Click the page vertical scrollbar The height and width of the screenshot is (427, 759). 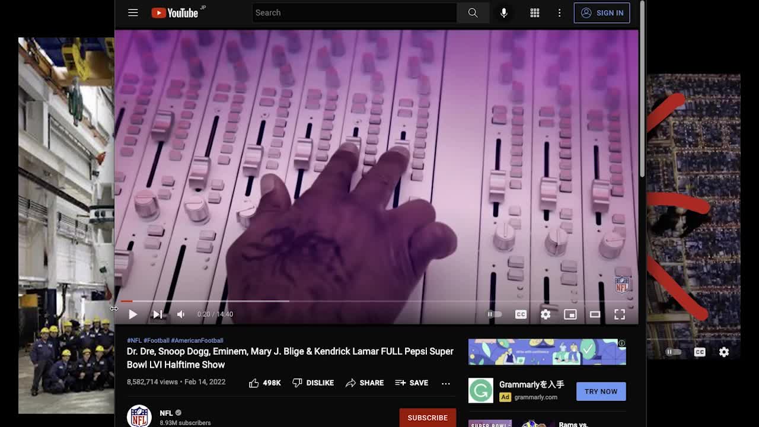(642, 89)
